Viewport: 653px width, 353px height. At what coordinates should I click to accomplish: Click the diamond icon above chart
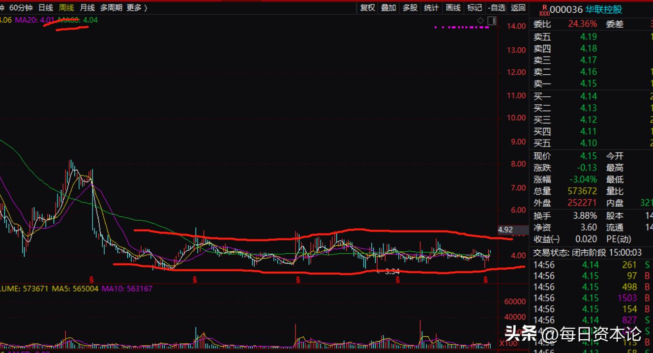480,20
